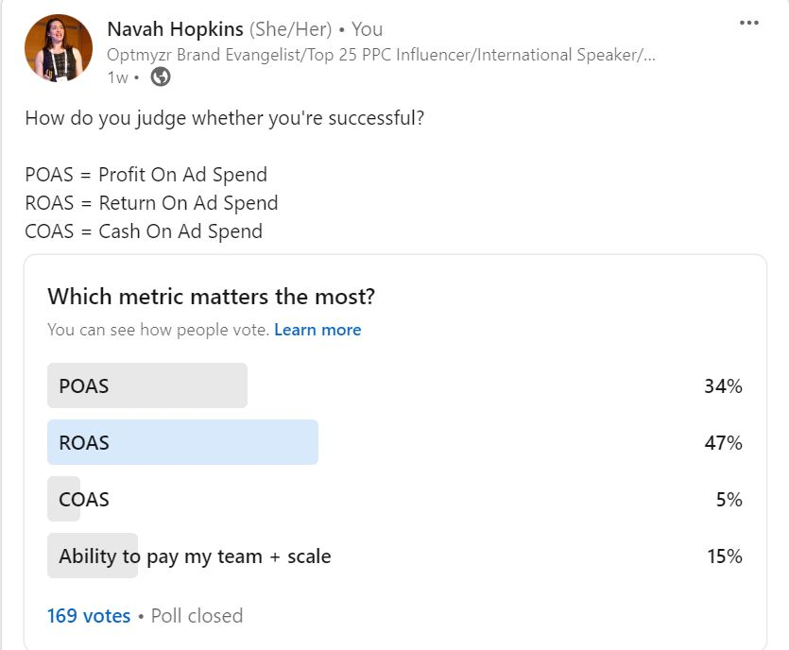
Task: Click the 5% result for COAS
Action: 729,500
